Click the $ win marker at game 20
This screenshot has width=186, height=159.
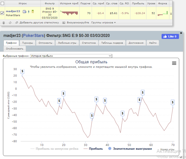[64, 94]
